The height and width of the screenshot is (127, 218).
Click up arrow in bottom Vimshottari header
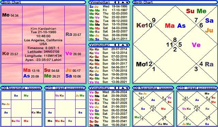(x=123, y=88)
